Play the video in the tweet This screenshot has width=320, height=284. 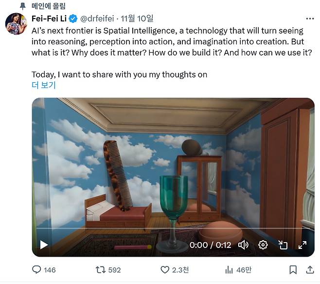(x=44, y=245)
